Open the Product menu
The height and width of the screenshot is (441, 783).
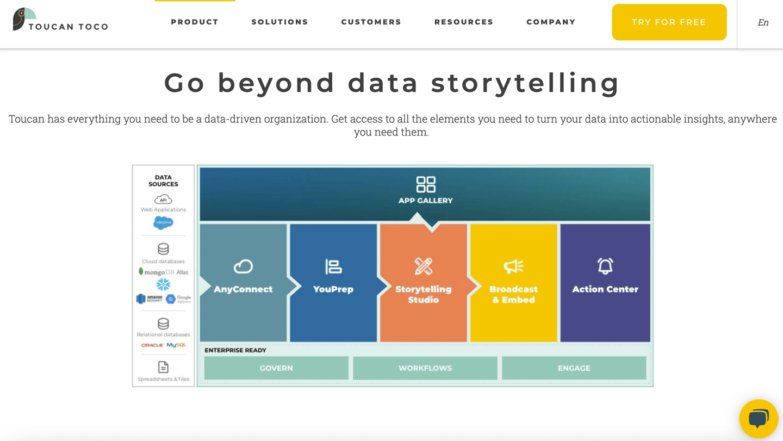click(194, 22)
